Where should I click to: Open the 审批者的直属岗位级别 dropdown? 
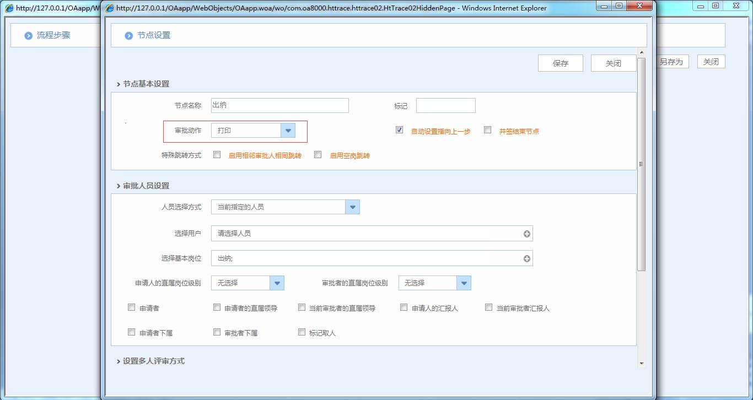coord(464,282)
